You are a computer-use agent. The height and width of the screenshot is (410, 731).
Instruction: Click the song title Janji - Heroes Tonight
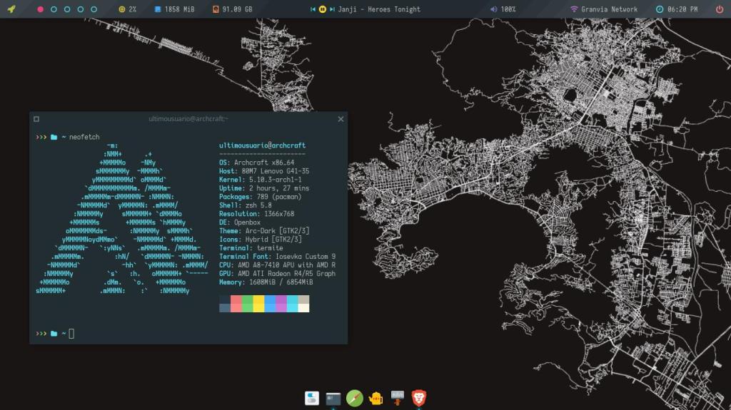[380, 9]
